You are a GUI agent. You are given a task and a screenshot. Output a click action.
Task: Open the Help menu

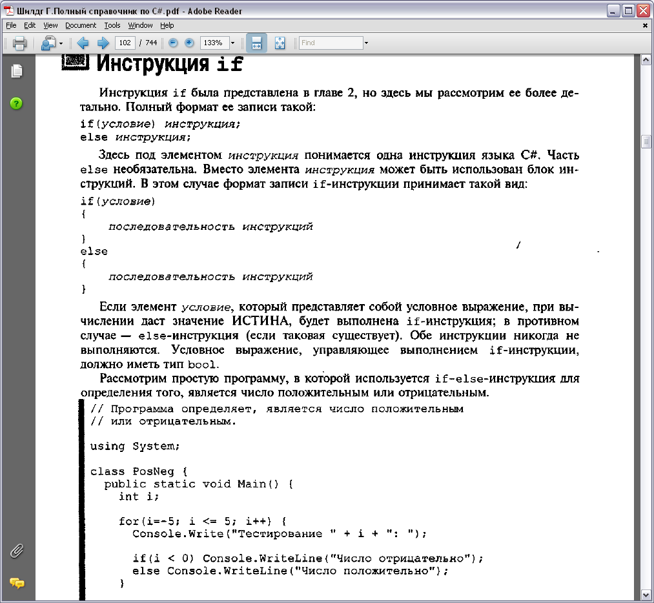tap(167, 25)
